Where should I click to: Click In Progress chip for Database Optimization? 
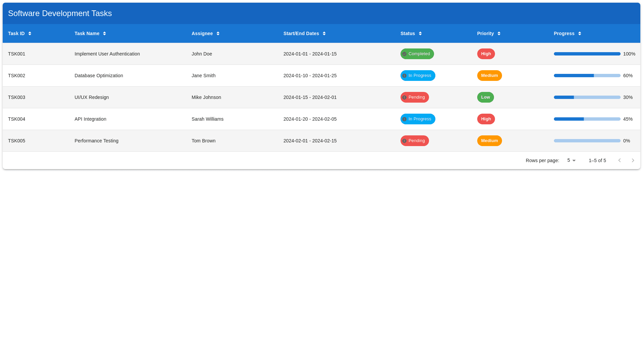coord(418,76)
